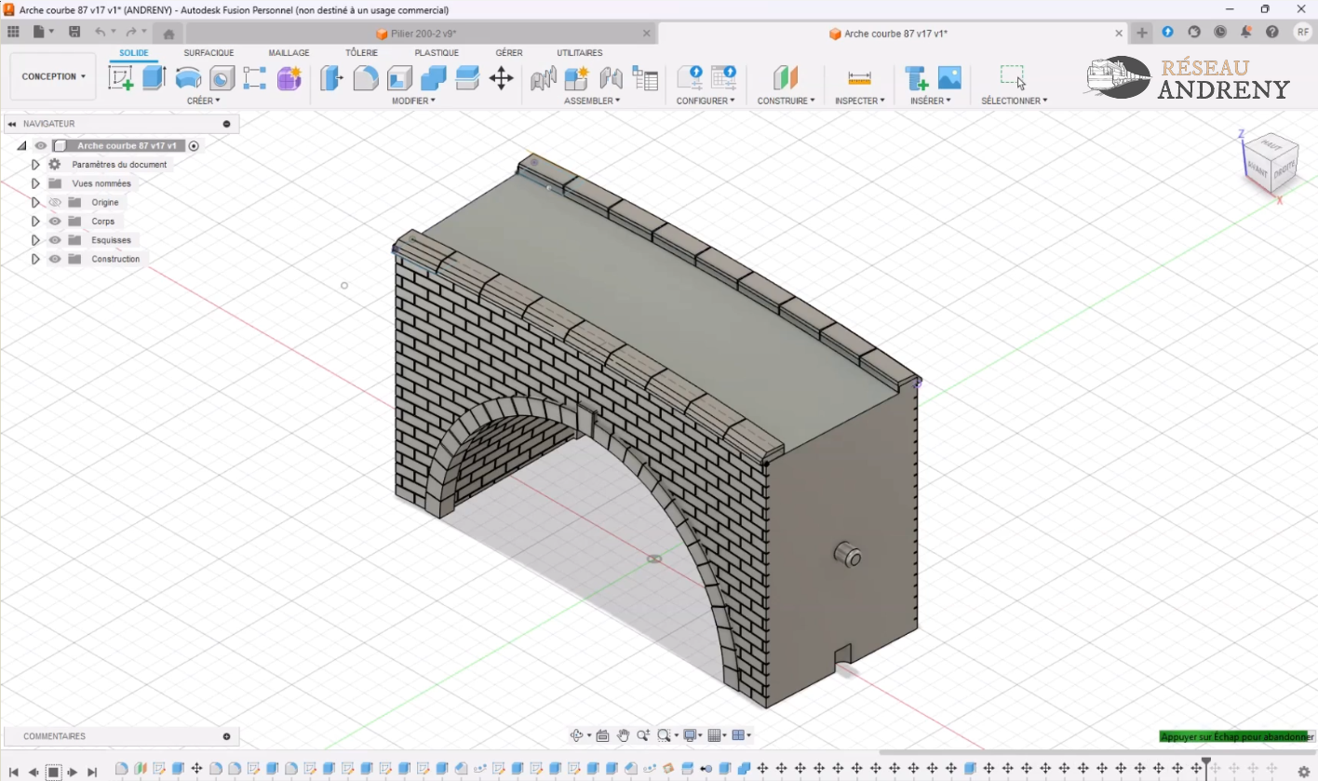This screenshot has height=781, width=1318.
Task: Toggle visibility of Origine folder
Action: point(55,202)
